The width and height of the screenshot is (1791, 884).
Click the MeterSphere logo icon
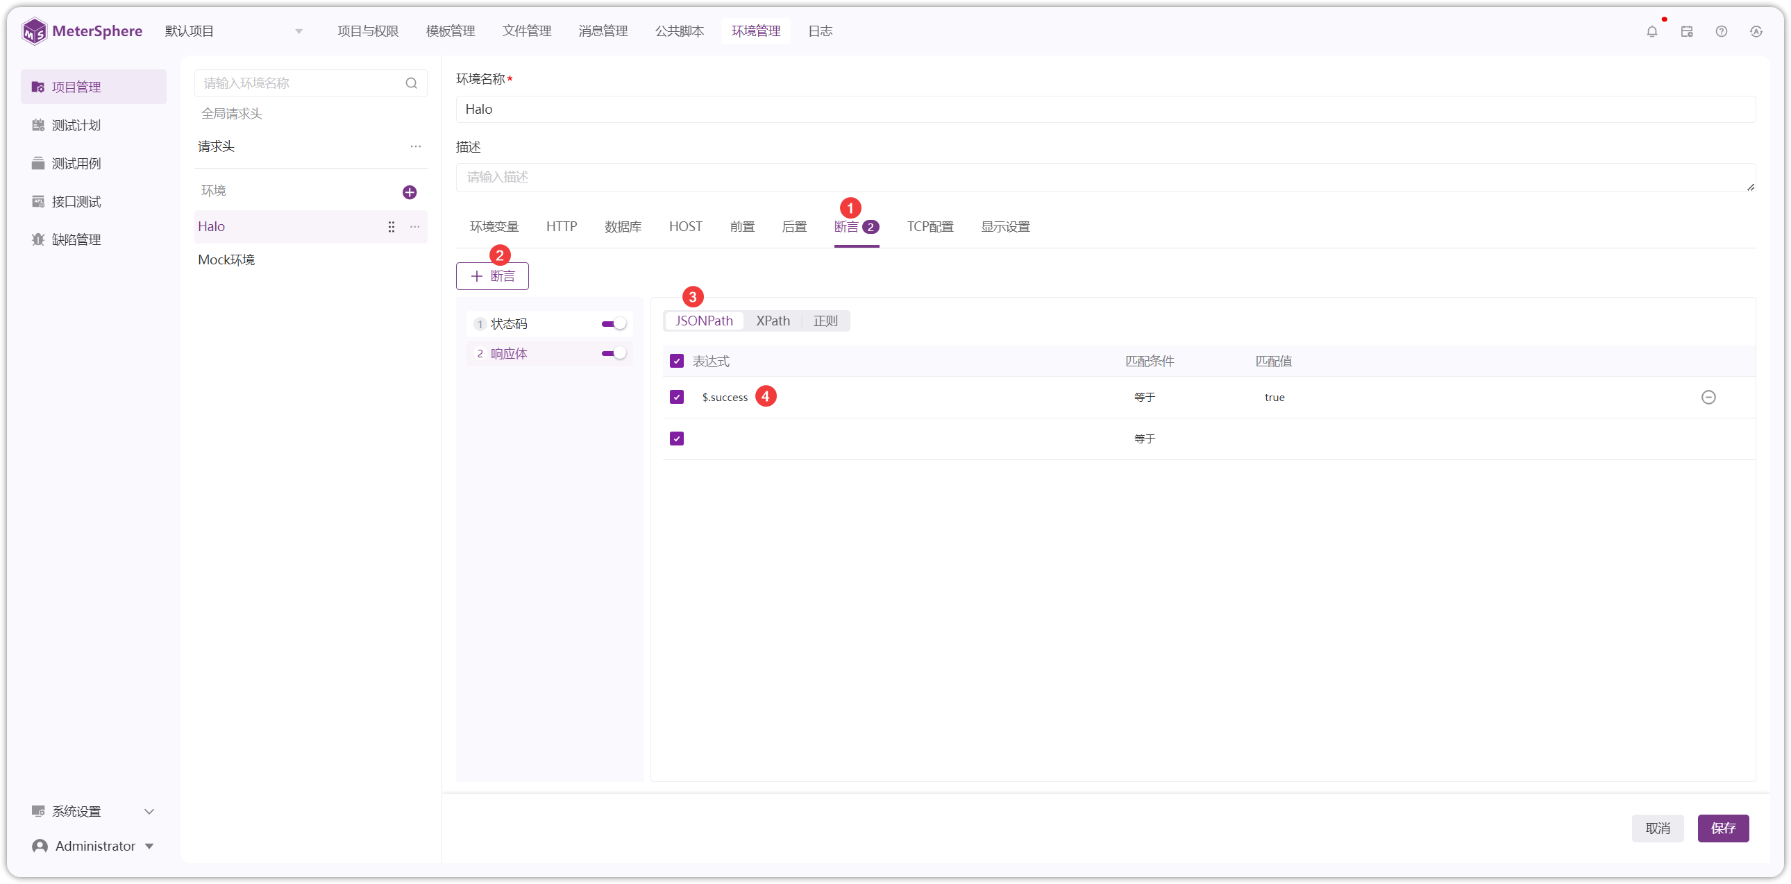click(x=34, y=31)
